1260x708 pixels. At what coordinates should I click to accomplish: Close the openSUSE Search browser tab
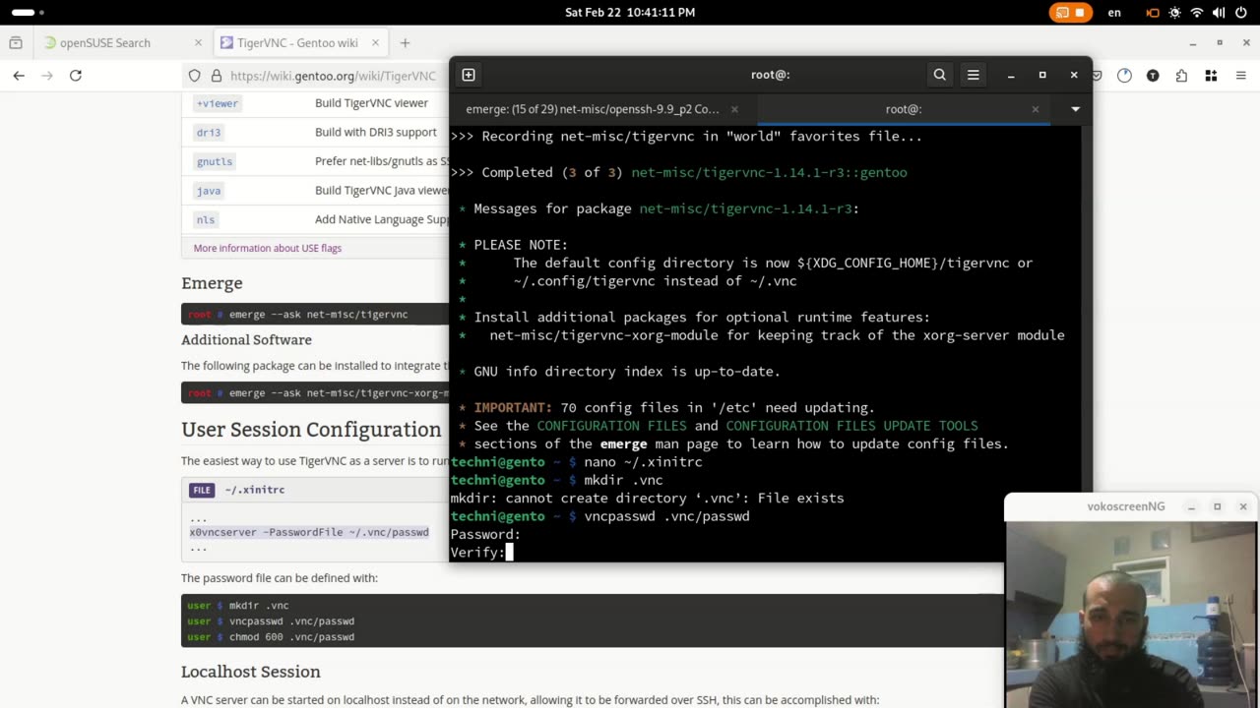tap(198, 43)
